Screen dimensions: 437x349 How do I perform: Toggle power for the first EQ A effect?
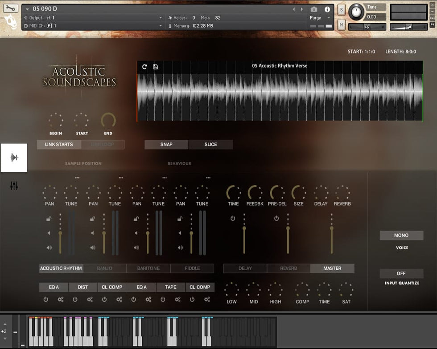[45, 300]
